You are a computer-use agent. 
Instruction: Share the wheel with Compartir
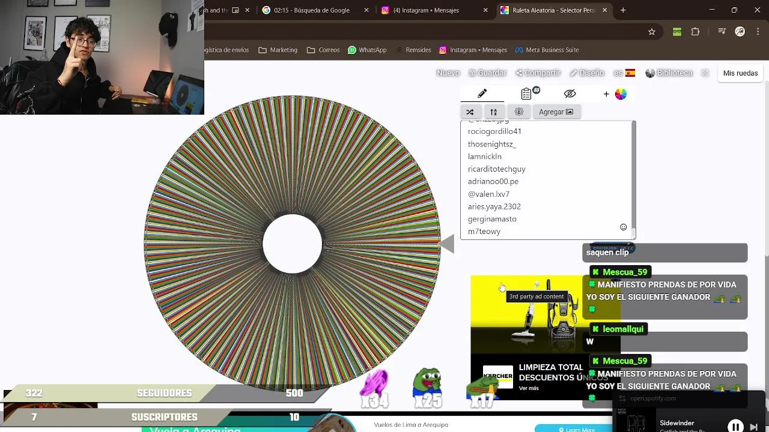tap(538, 73)
